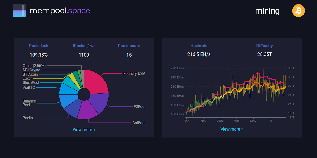Viewport: 317px width, 158px height.
Task: Click the Binance Pool chart label
Action: point(29,103)
